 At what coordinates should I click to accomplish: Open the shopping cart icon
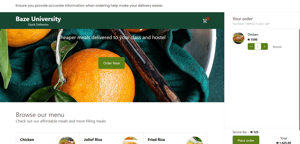pos(205,21)
